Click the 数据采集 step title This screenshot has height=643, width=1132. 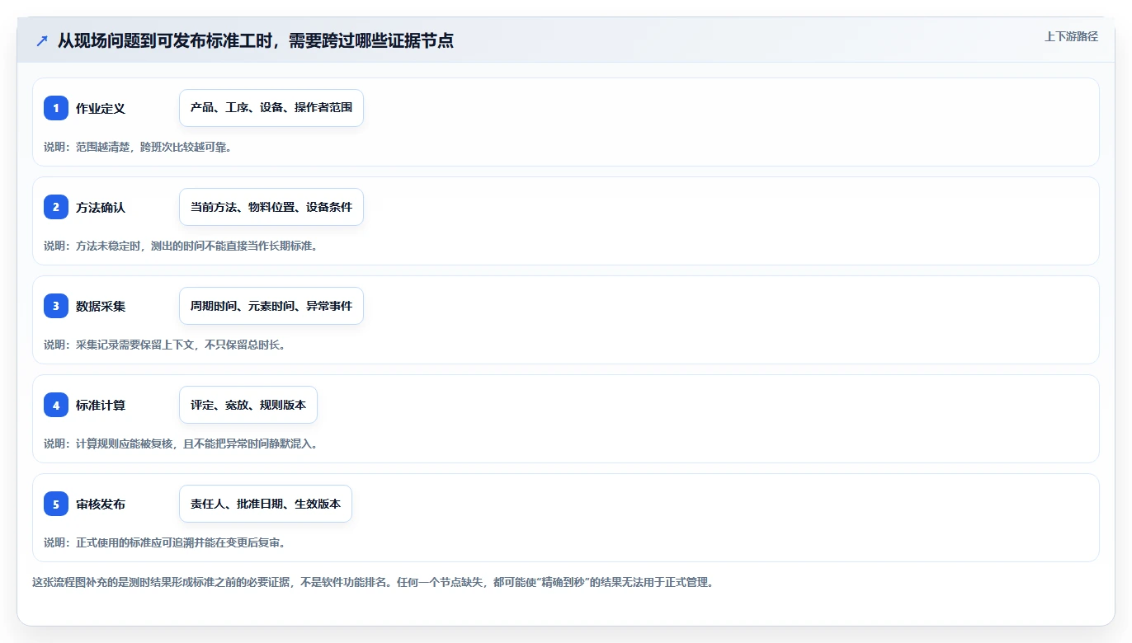101,307
